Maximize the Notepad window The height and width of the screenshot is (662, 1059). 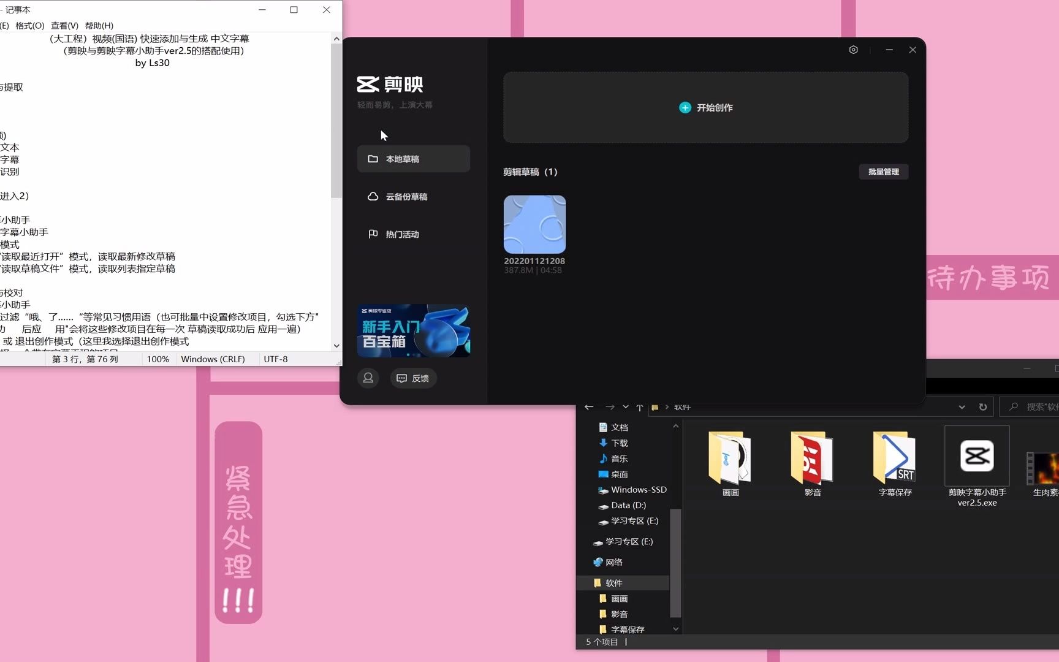(x=294, y=10)
